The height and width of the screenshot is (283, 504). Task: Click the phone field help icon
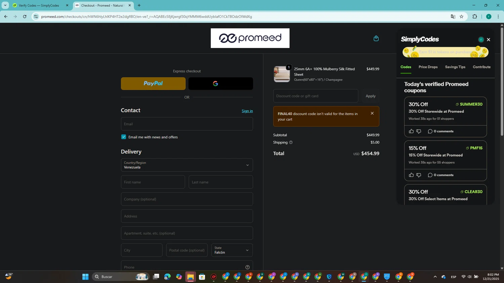[x=248, y=267]
